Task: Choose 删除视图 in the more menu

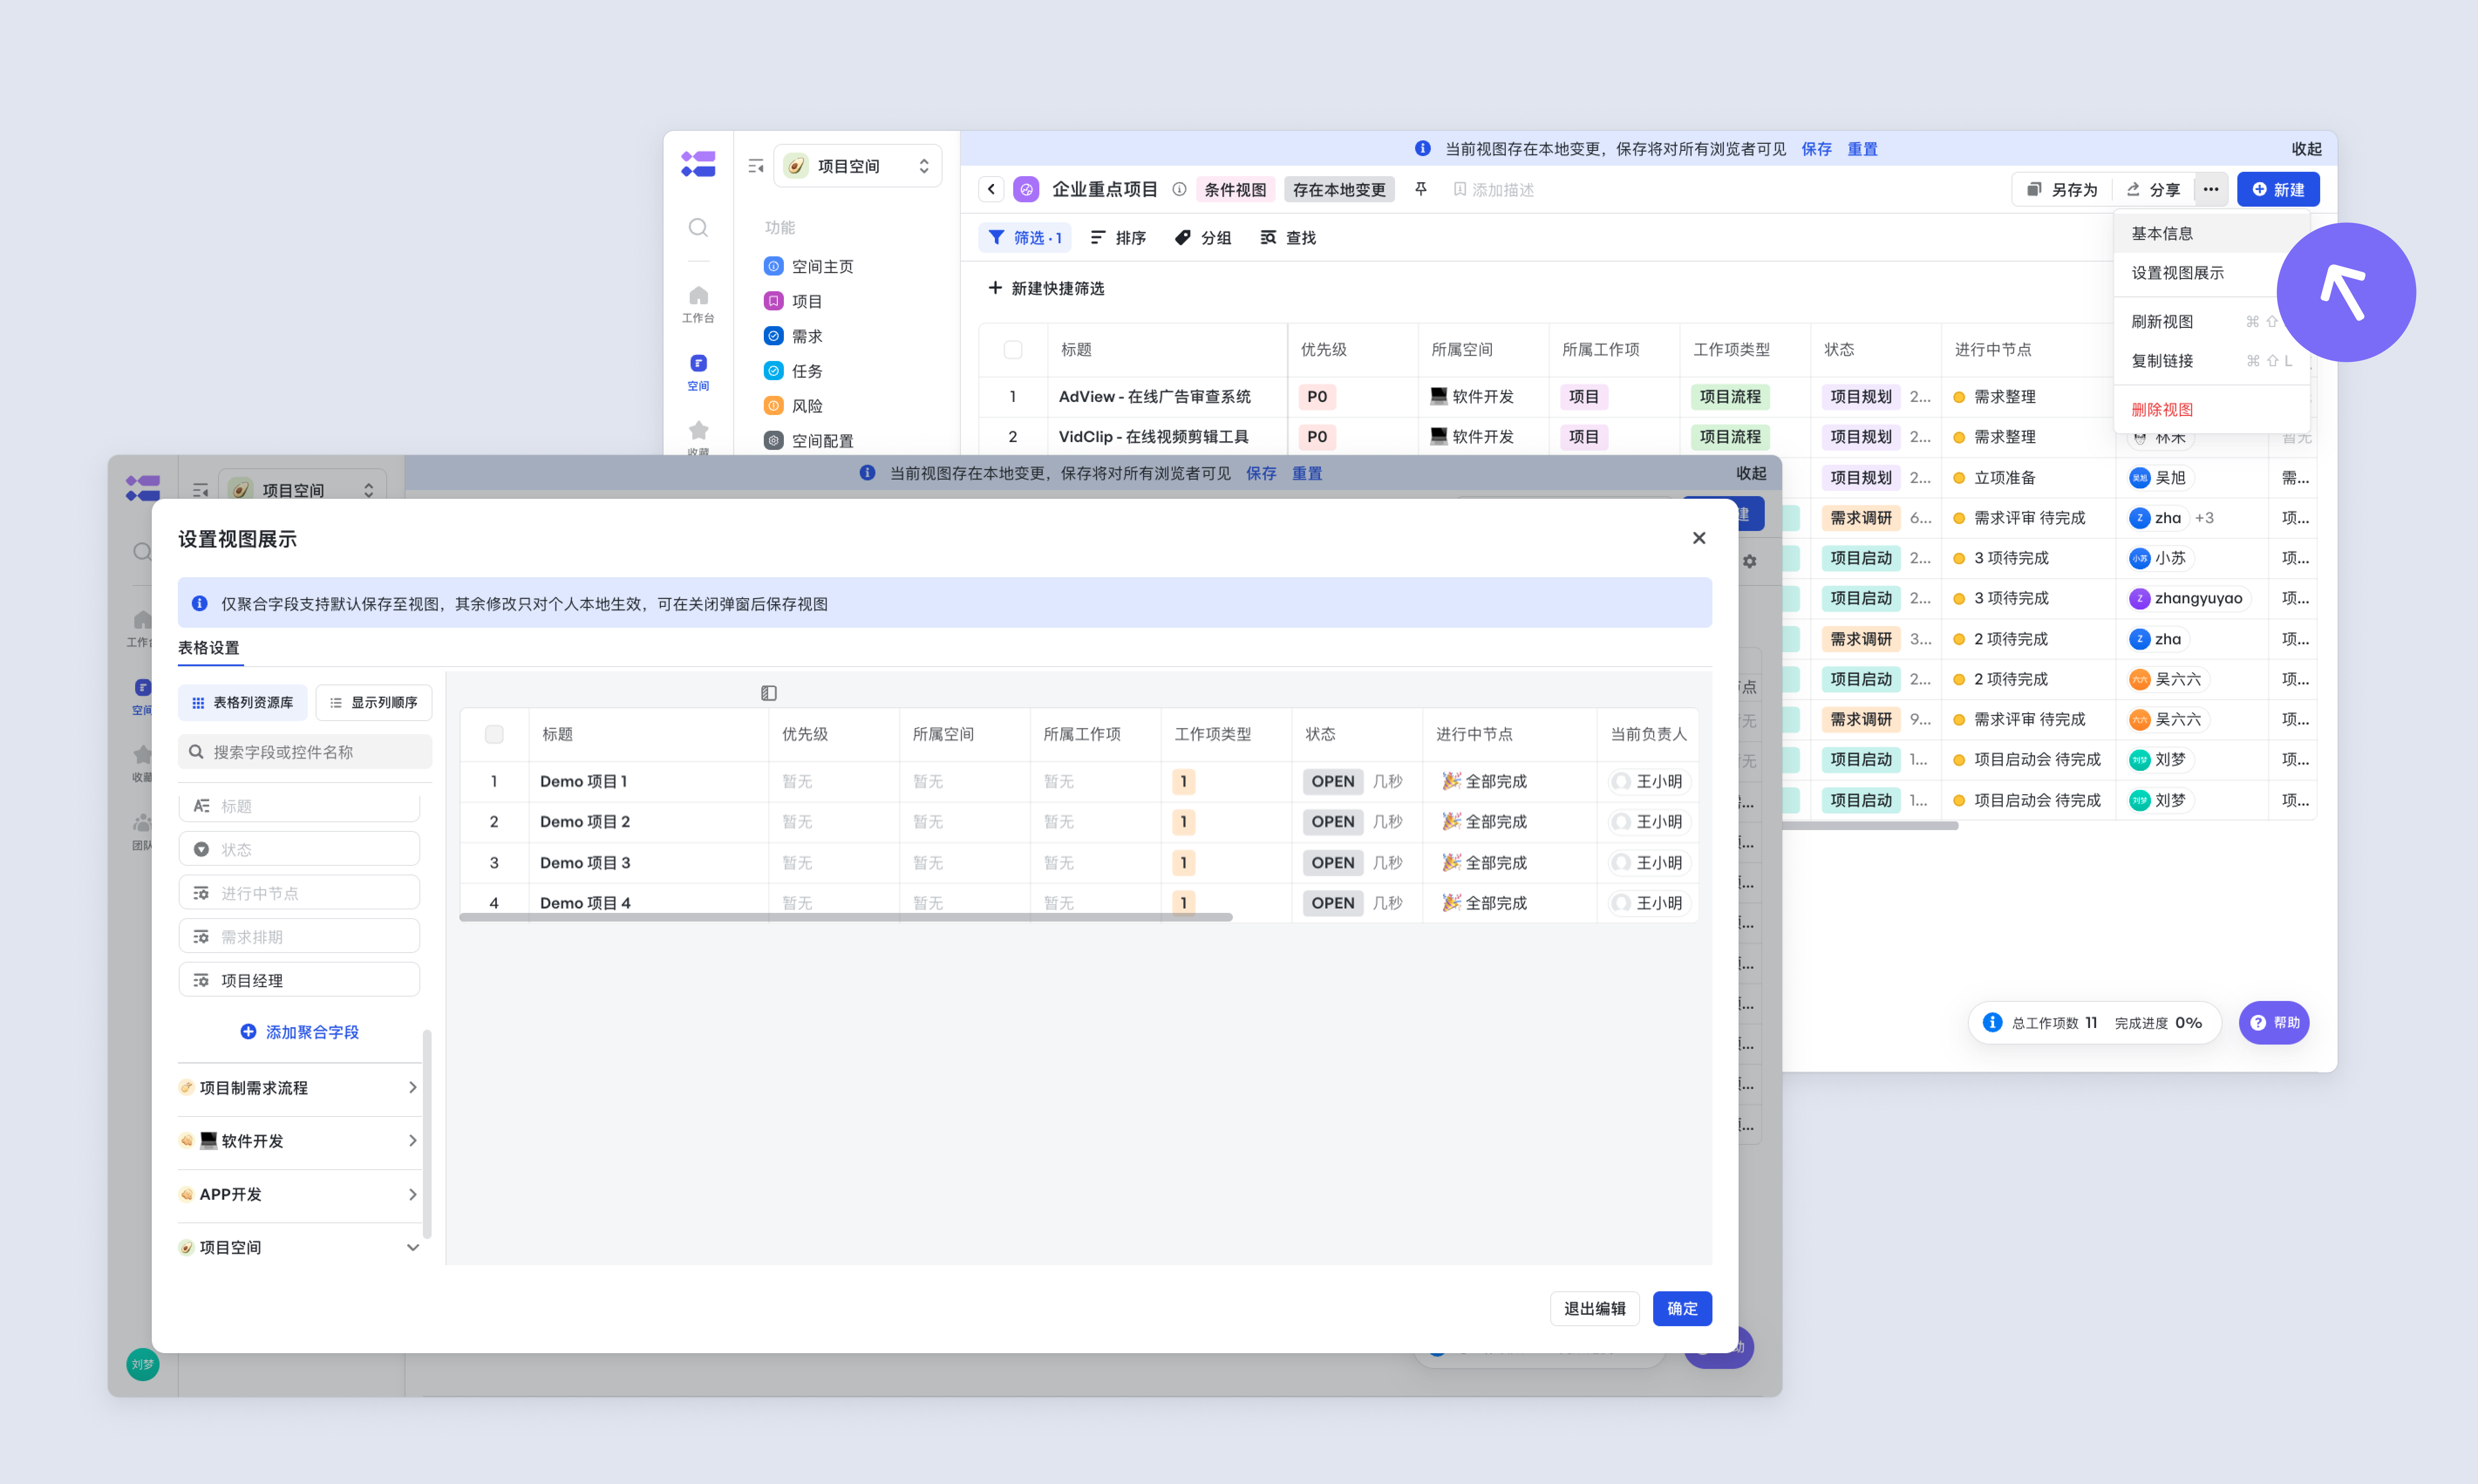Action: [x=2212, y=409]
